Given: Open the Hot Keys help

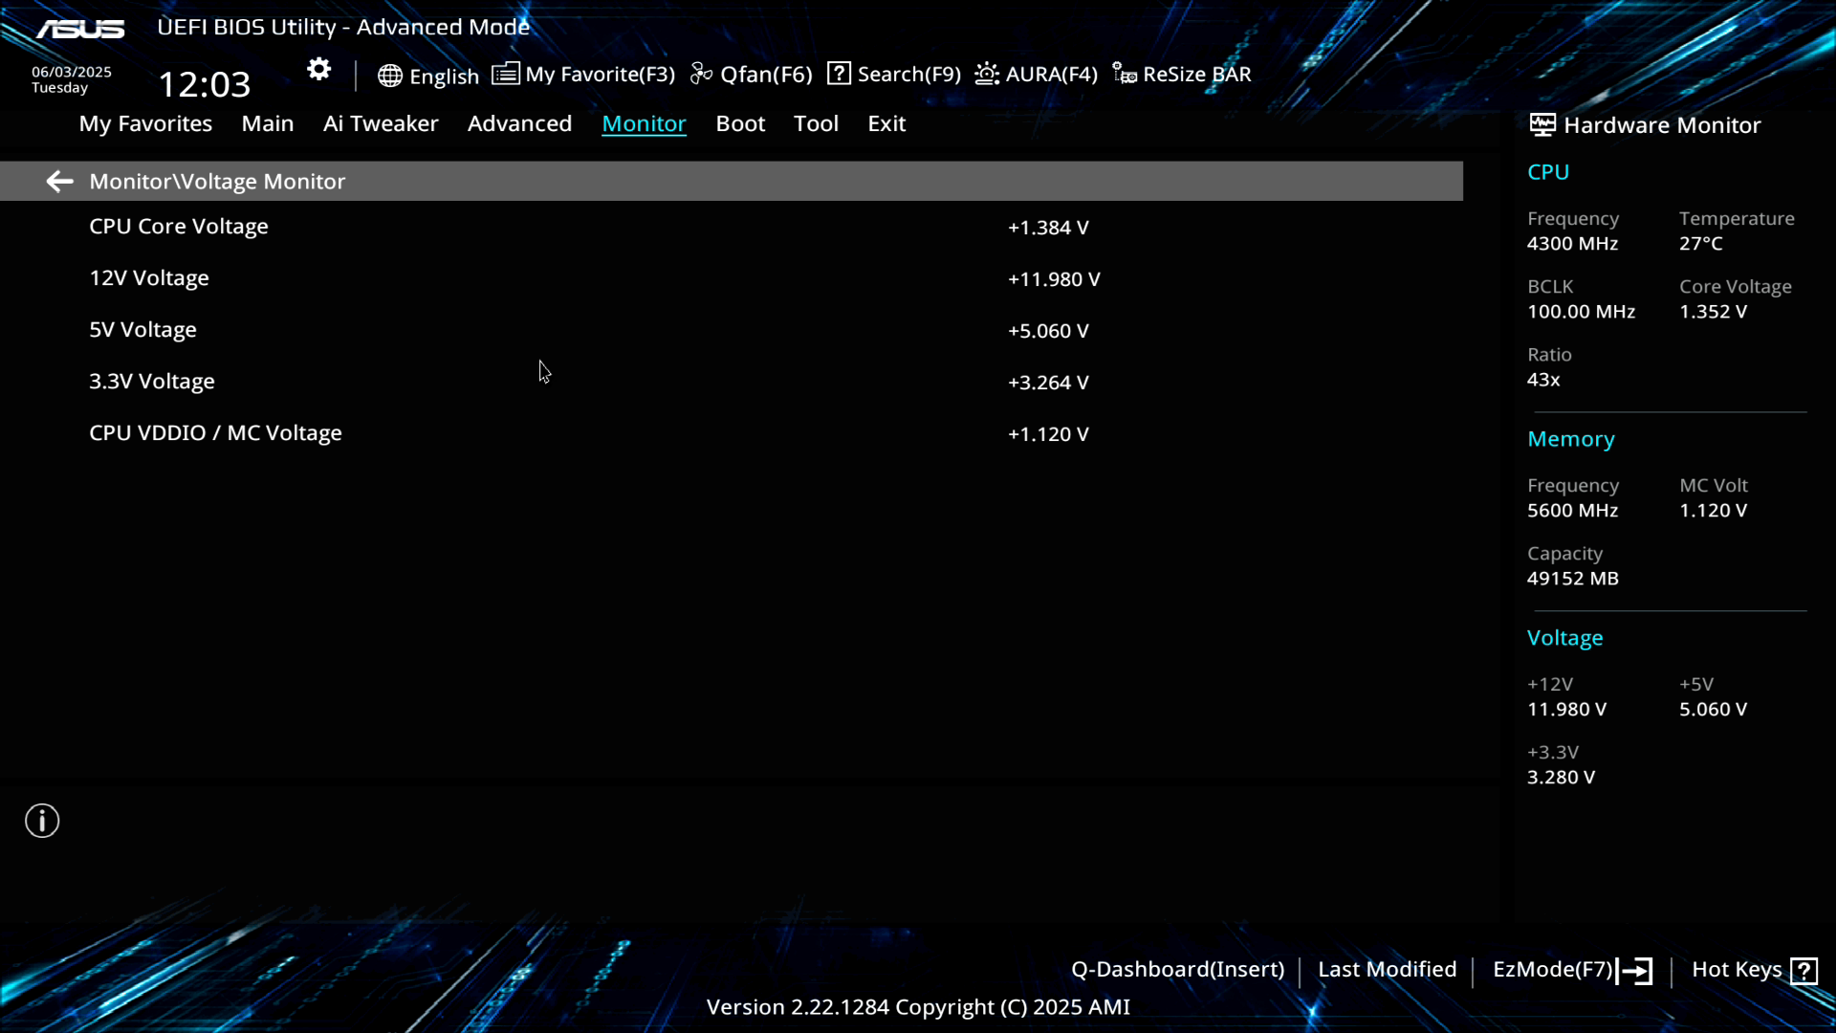Looking at the screenshot, I should [1754, 970].
